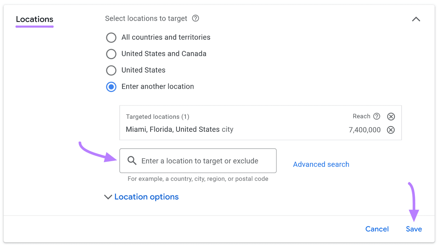The width and height of the screenshot is (439, 247).
Task: Choose "United States and Canada" targeting
Action: click(x=111, y=54)
